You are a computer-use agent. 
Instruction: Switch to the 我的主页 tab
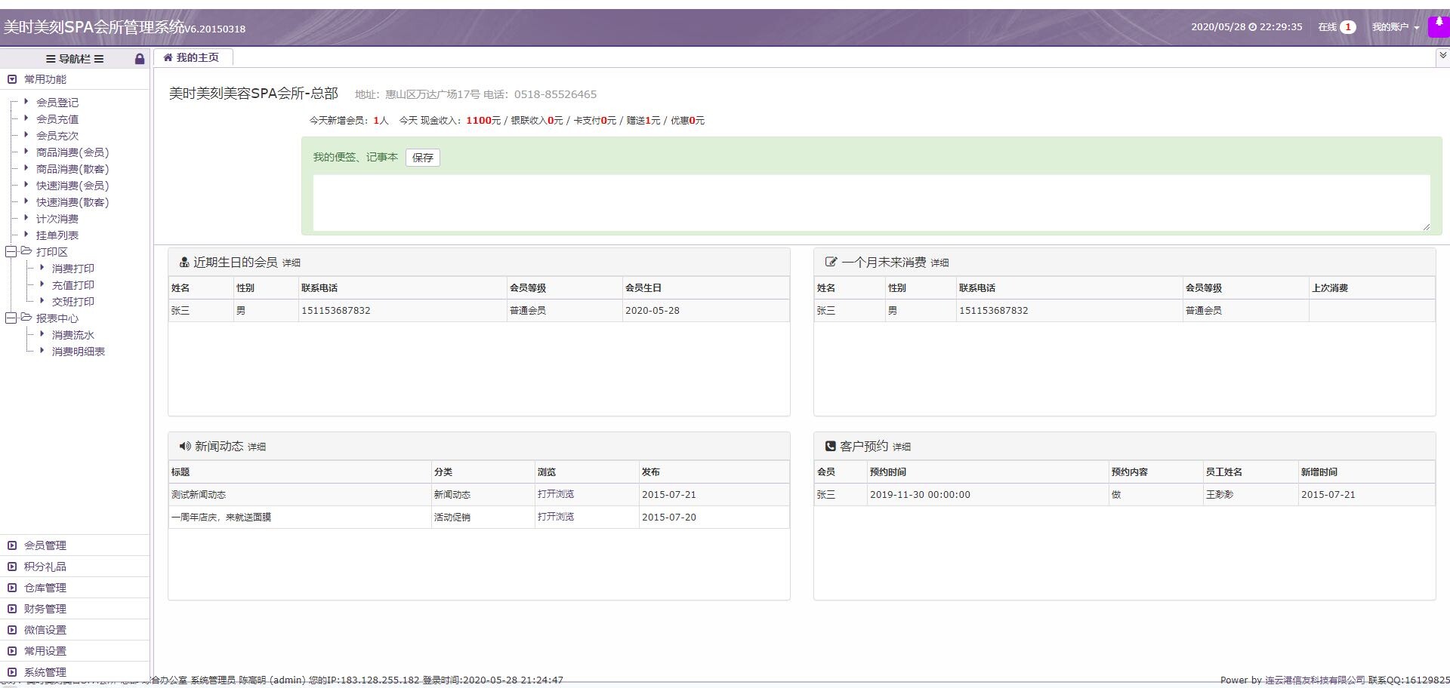[x=193, y=57]
